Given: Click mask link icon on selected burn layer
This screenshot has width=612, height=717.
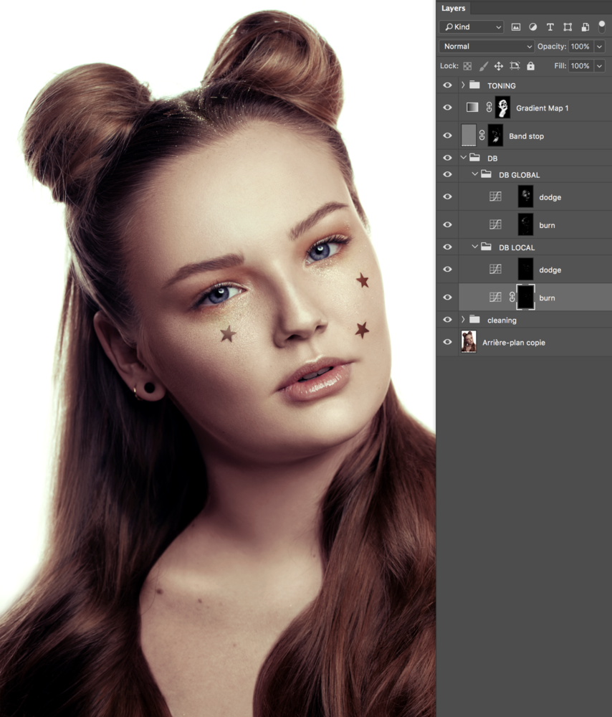Looking at the screenshot, I should (512, 298).
